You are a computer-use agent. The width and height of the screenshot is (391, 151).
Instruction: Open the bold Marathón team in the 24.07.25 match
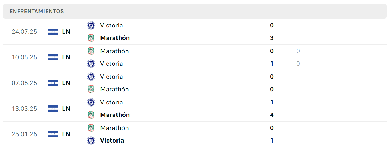pos(115,38)
